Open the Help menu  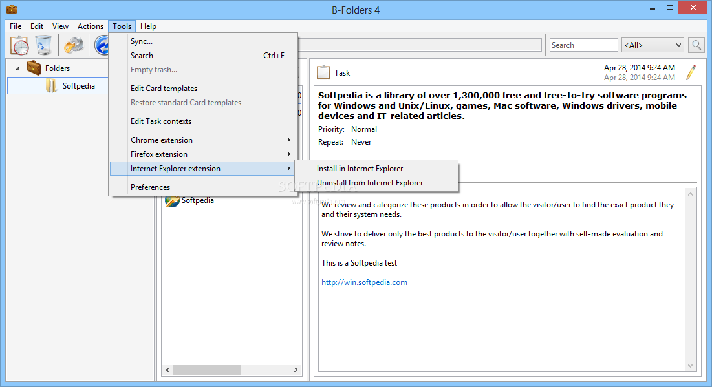(x=148, y=26)
